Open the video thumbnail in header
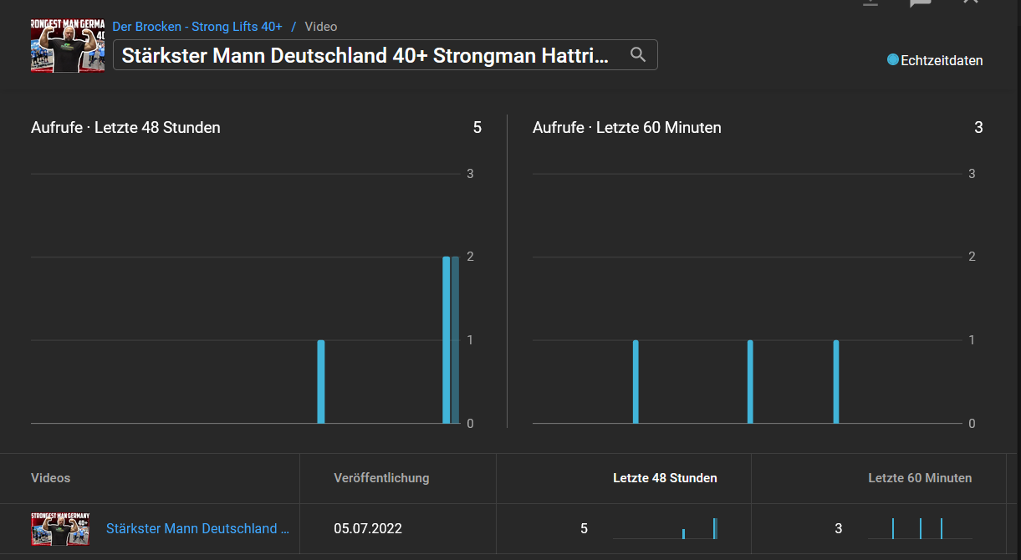Image resolution: width=1021 pixels, height=560 pixels. [68, 46]
